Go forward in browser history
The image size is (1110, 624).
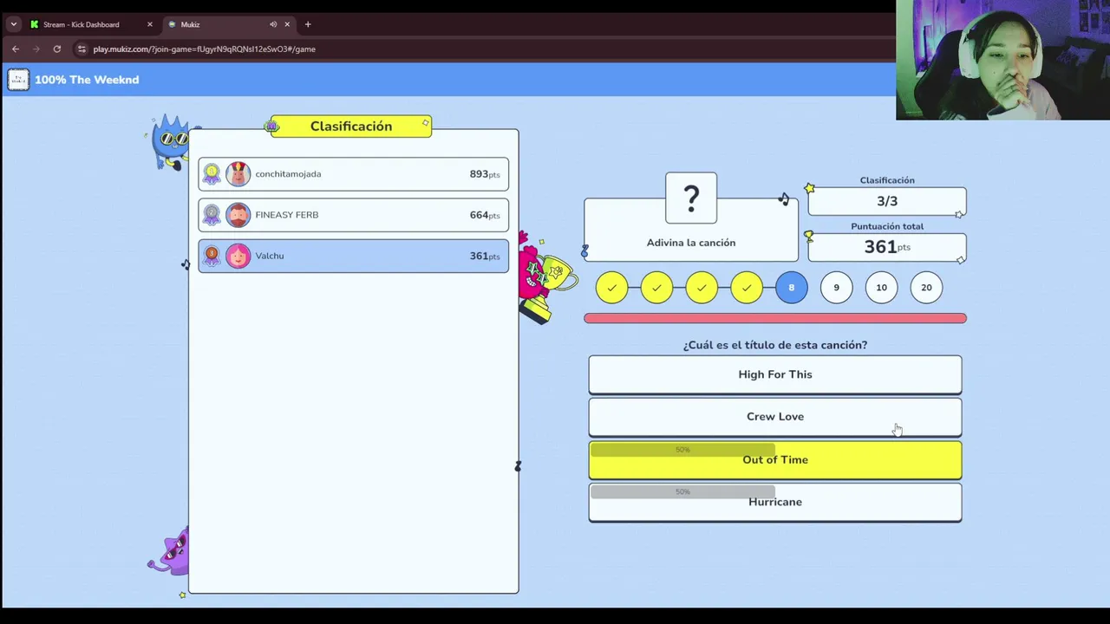click(36, 49)
